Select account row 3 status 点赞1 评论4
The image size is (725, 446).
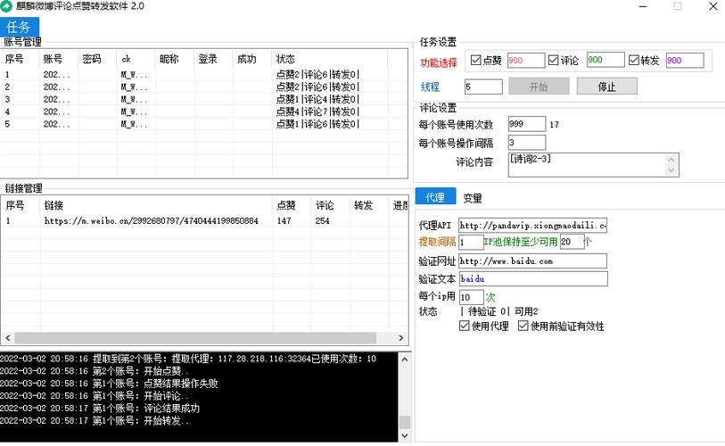pos(317,100)
